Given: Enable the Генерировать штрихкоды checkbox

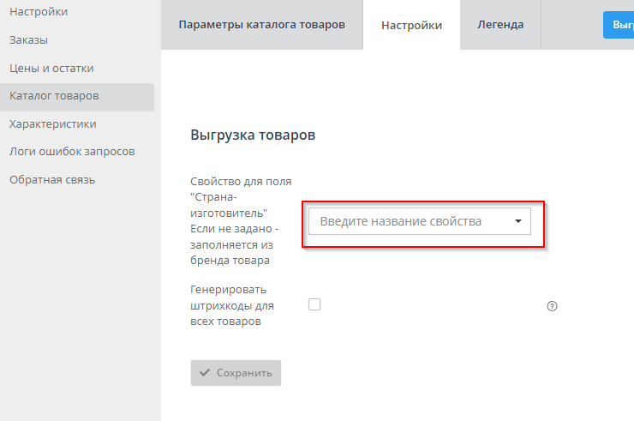Looking at the screenshot, I should pyautogui.click(x=314, y=304).
